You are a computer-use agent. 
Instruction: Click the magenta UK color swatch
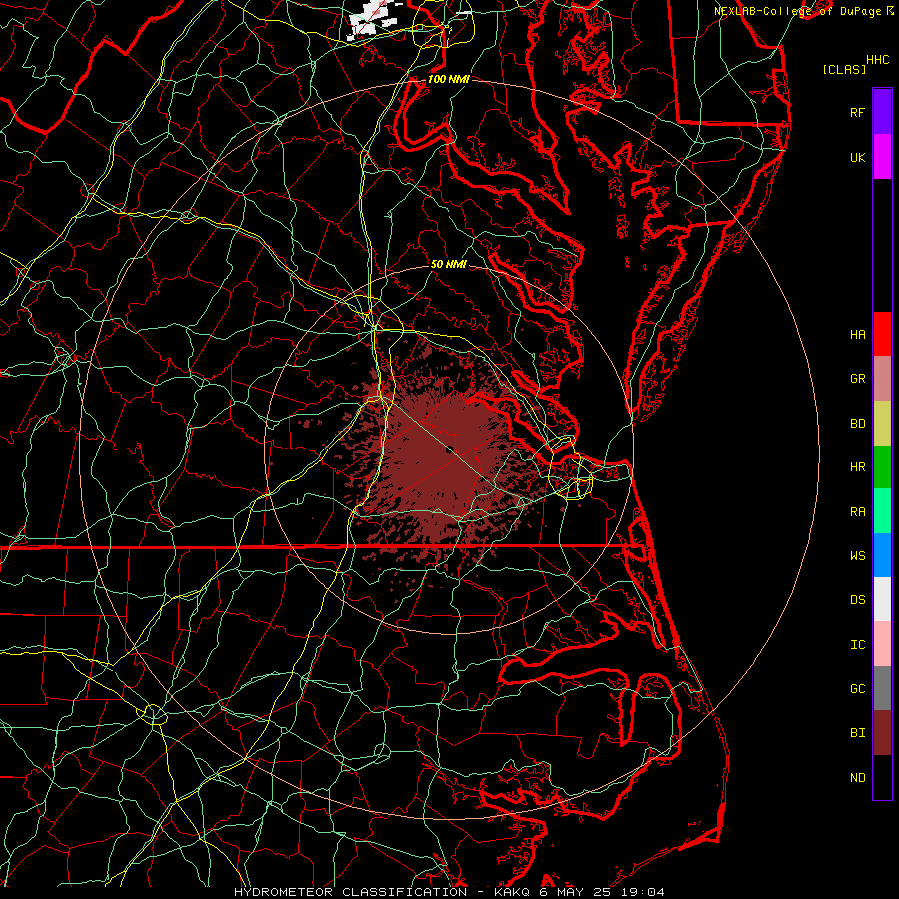[882, 157]
